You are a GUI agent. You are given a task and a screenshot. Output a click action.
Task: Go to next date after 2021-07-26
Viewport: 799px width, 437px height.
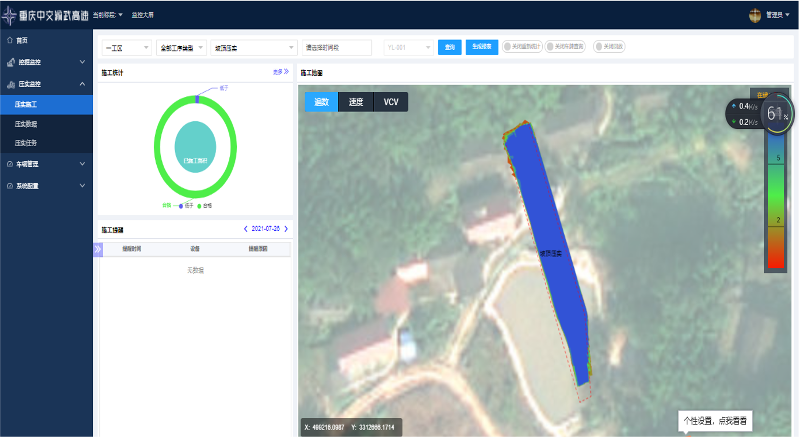pos(286,229)
